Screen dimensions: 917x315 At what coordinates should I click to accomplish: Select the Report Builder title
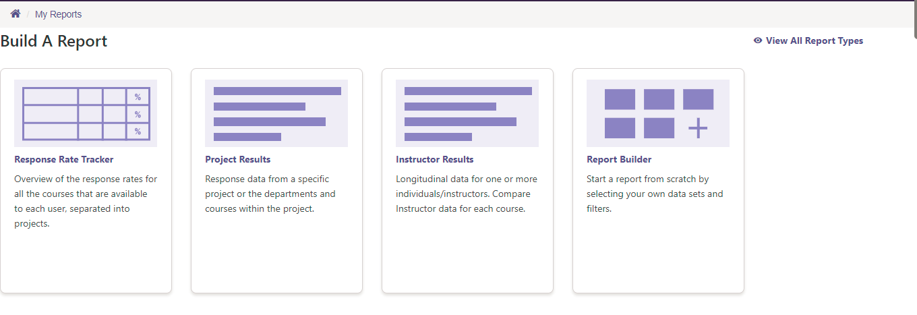[619, 160]
